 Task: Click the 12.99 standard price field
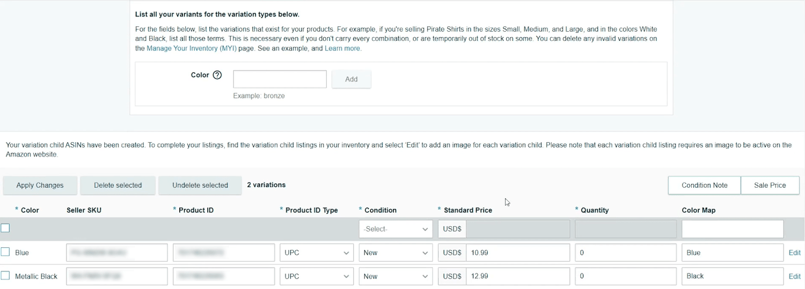518,276
